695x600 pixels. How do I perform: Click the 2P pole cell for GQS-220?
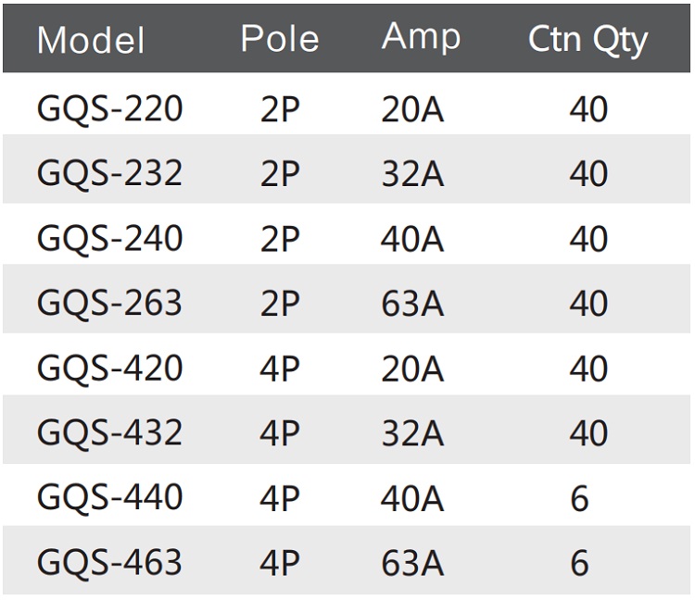pyautogui.click(x=280, y=110)
